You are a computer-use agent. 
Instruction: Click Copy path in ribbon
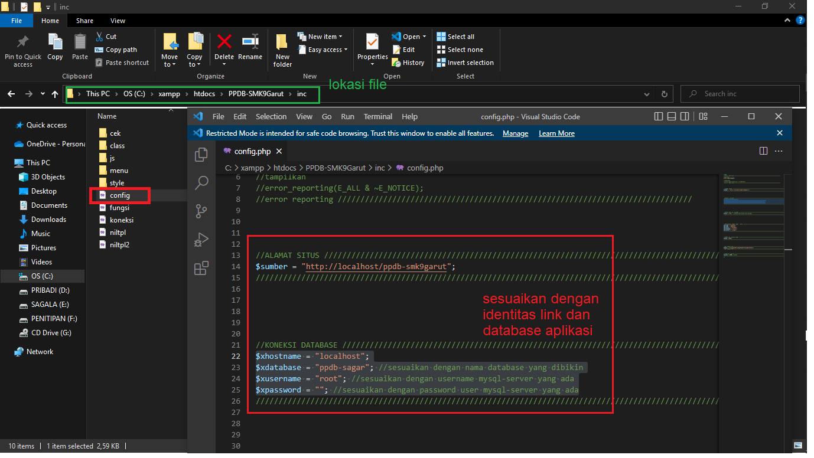tap(115, 50)
